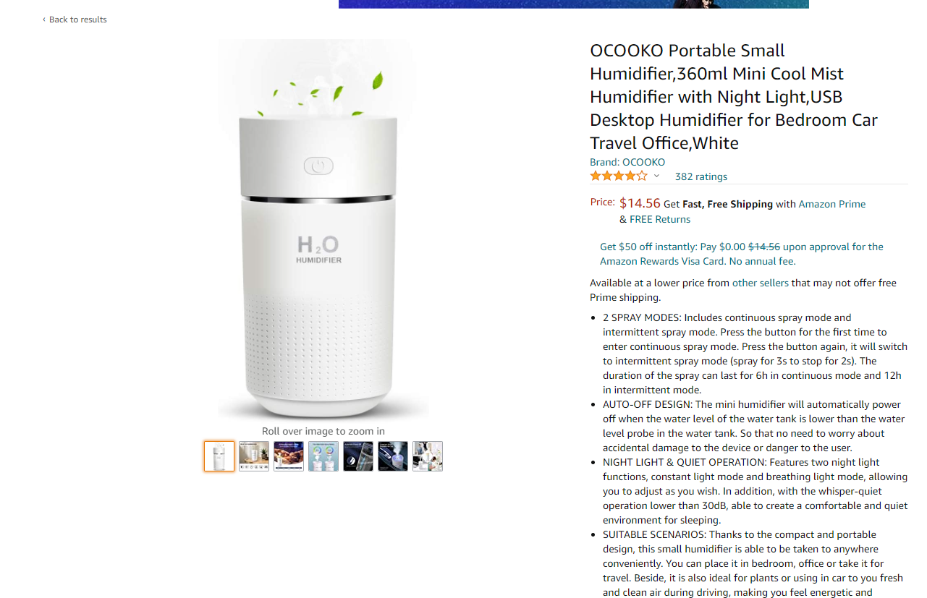Show the fourth thumbnail with two colorful rings

click(x=323, y=456)
